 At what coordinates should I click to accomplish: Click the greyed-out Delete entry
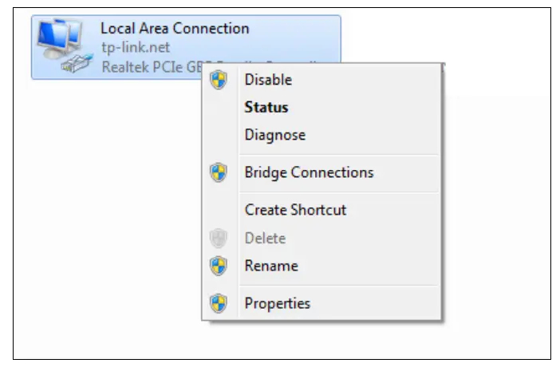point(265,238)
